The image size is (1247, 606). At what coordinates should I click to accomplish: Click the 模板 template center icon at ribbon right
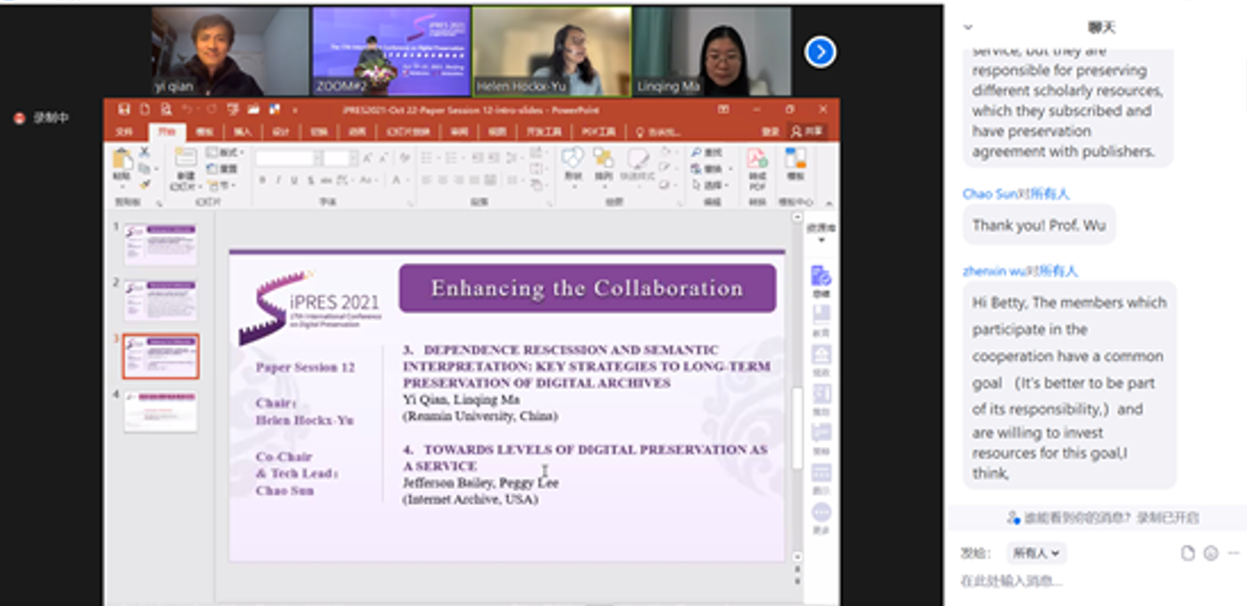[x=796, y=158]
